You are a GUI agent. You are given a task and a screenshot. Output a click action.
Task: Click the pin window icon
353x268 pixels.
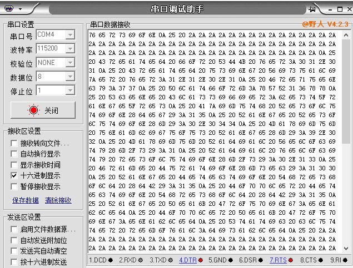pos(312,9)
